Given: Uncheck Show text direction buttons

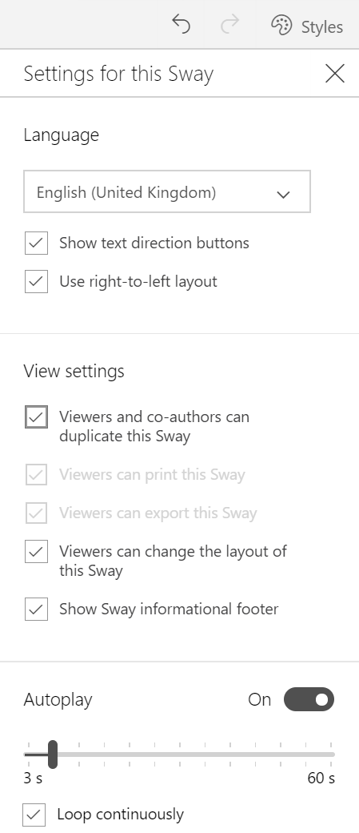Looking at the screenshot, I should click(36, 243).
